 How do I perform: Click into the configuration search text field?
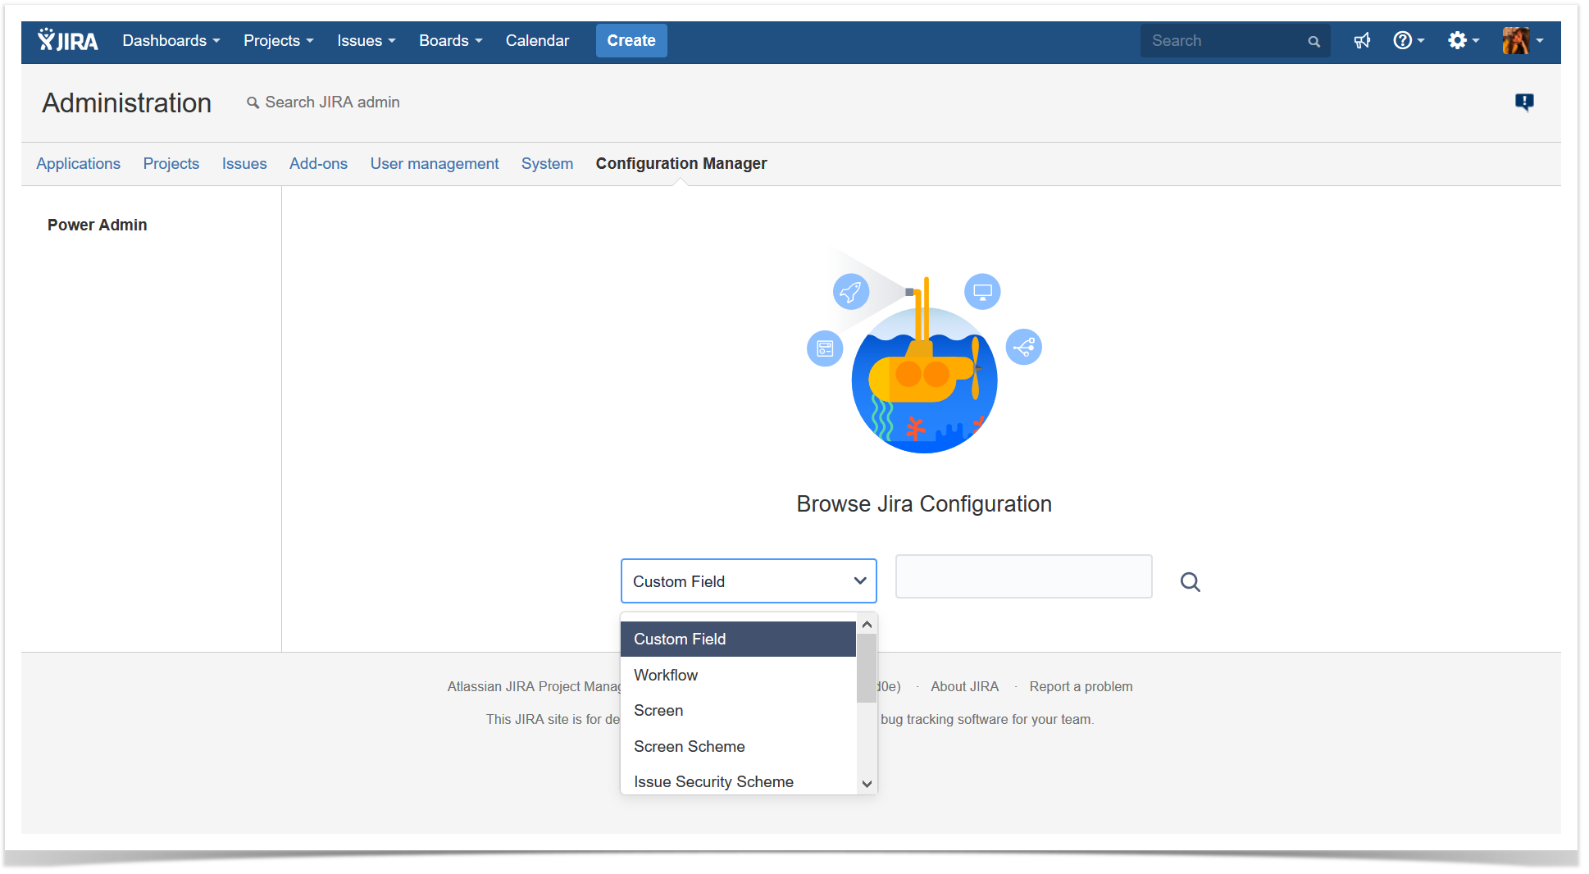[1023, 576]
